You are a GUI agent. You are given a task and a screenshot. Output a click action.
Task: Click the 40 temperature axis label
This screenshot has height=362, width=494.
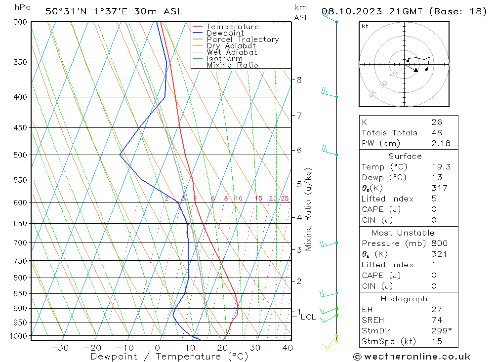288,348
